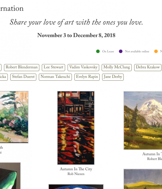
Task: Filter by artist Robert Blenderman
Action: [x=22, y=67]
